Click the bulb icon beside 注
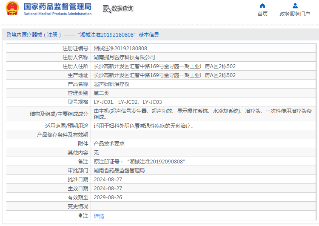319x226 pixels. [80, 215]
